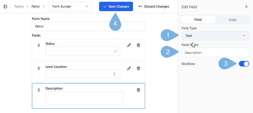Viewport: 253px width, 113px height.
Task: Delete the Description field
Action: (138, 90)
